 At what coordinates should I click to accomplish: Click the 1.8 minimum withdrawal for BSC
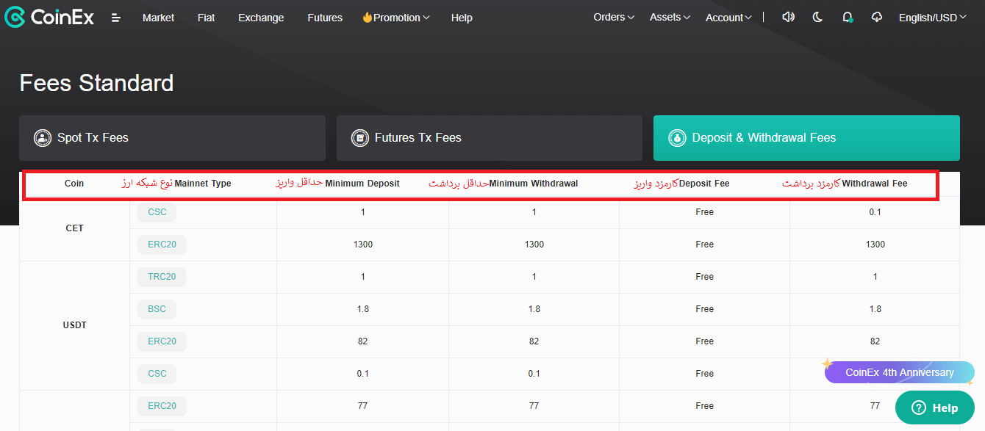tap(534, 309)
